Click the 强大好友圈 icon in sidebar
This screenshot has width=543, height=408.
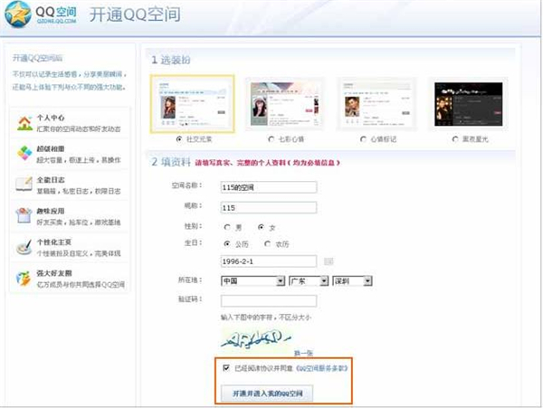24,279
